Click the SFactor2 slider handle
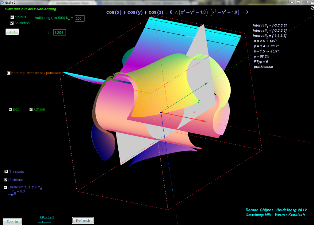The image size is (314, 225). coord(43,222)
